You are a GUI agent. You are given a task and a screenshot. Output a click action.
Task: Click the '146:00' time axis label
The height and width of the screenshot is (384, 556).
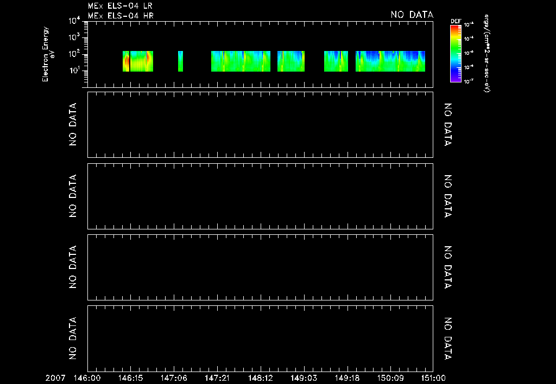point(87,378)
